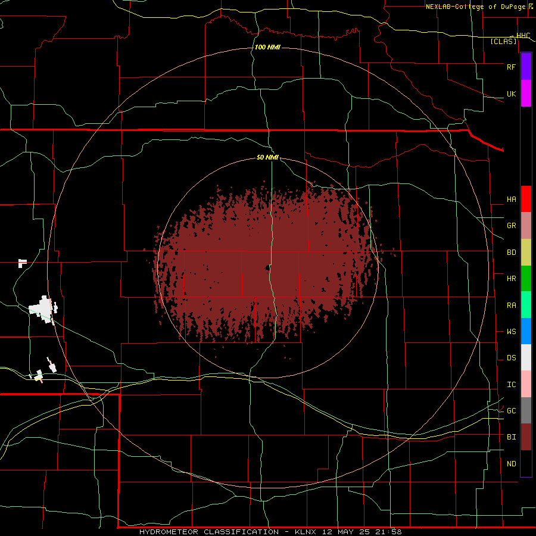Screen dimensions: 536x536
Task: Select the yellow BD legend swatch
Action: click(526, 253)
